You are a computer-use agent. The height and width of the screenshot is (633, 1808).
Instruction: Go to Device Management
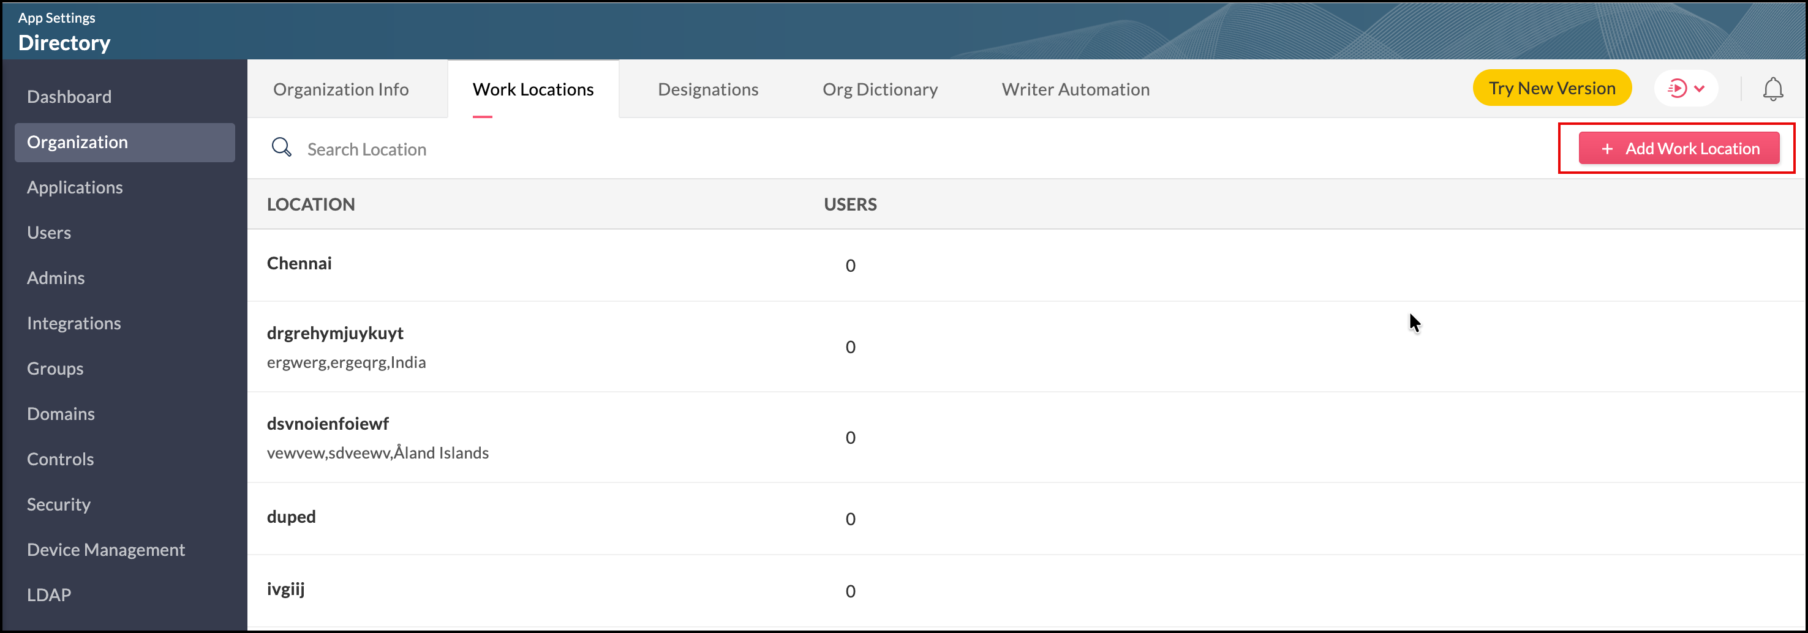(105, 550)
